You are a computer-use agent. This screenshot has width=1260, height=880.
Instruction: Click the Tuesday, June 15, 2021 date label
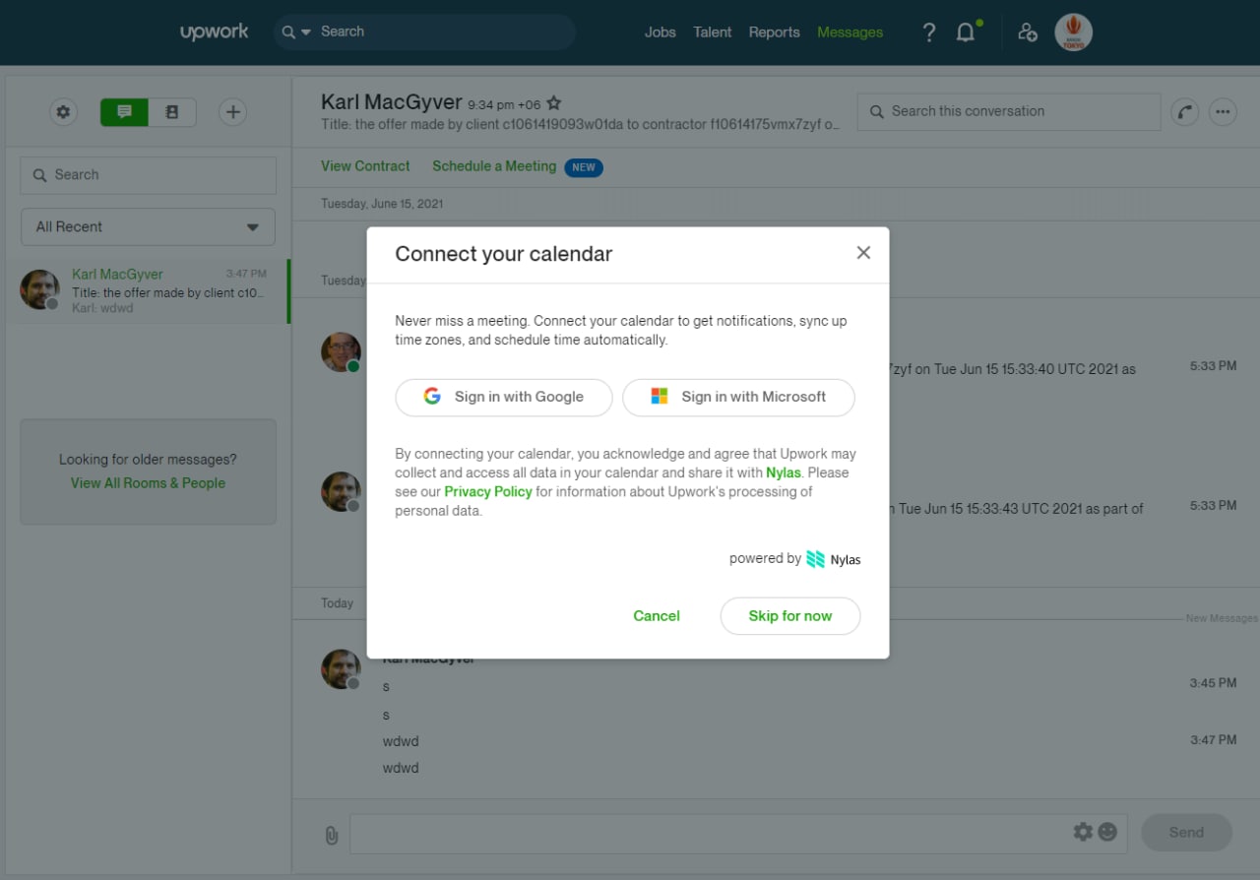click(382, 204)
